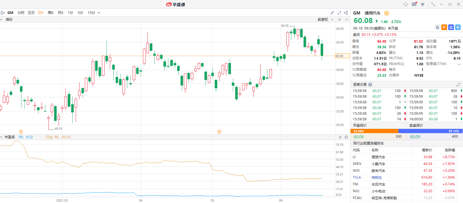Add GM to watchlist with plus icon

point(458,27)
